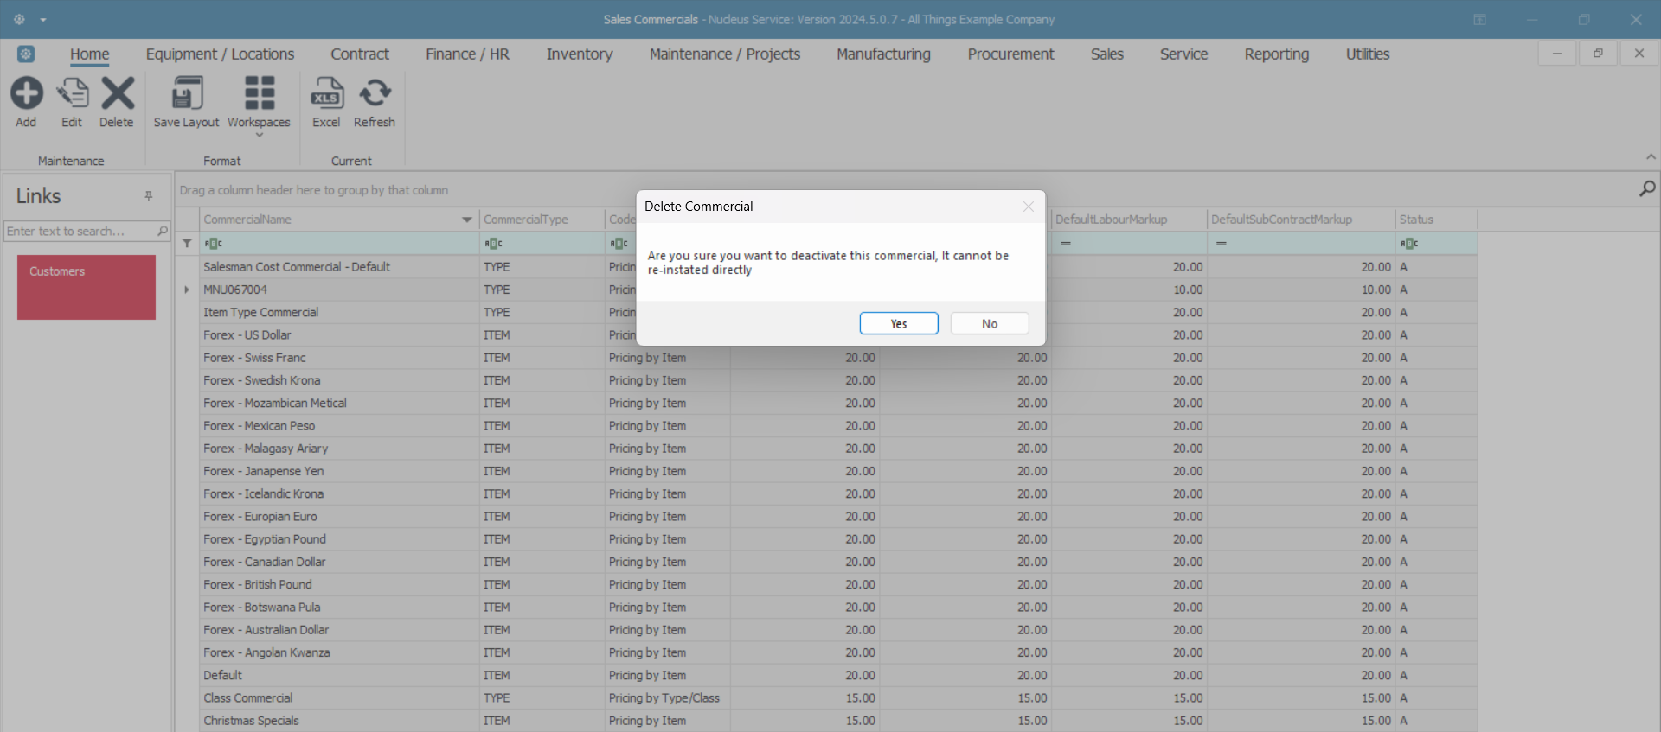Open the Workspaces grid icon
Viewport: 1661px width, 732px height.
coord(259,93)
